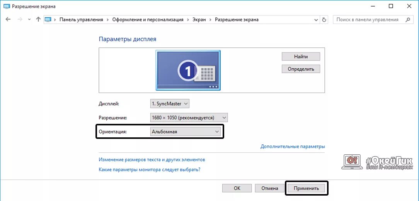The width and height of the screenshot is (419, 201).
Task: Maximize the Разрешение экрана window
Action: (x=391, y=6)
